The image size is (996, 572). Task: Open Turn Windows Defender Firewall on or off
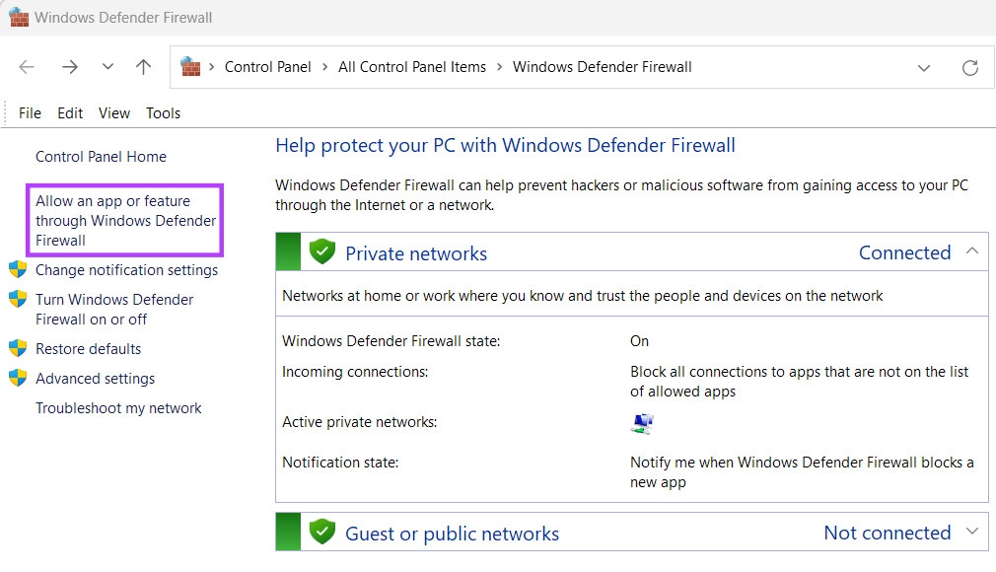pyautogui.click(x=114, y=309)
